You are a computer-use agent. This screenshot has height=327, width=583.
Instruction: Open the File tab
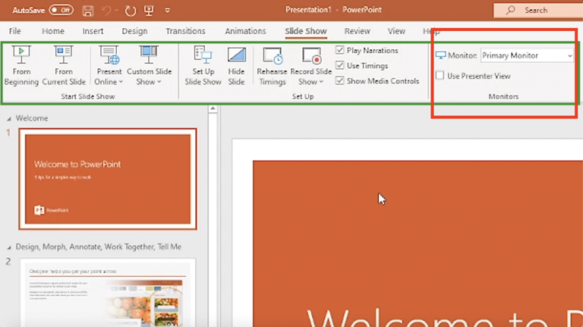15,31
